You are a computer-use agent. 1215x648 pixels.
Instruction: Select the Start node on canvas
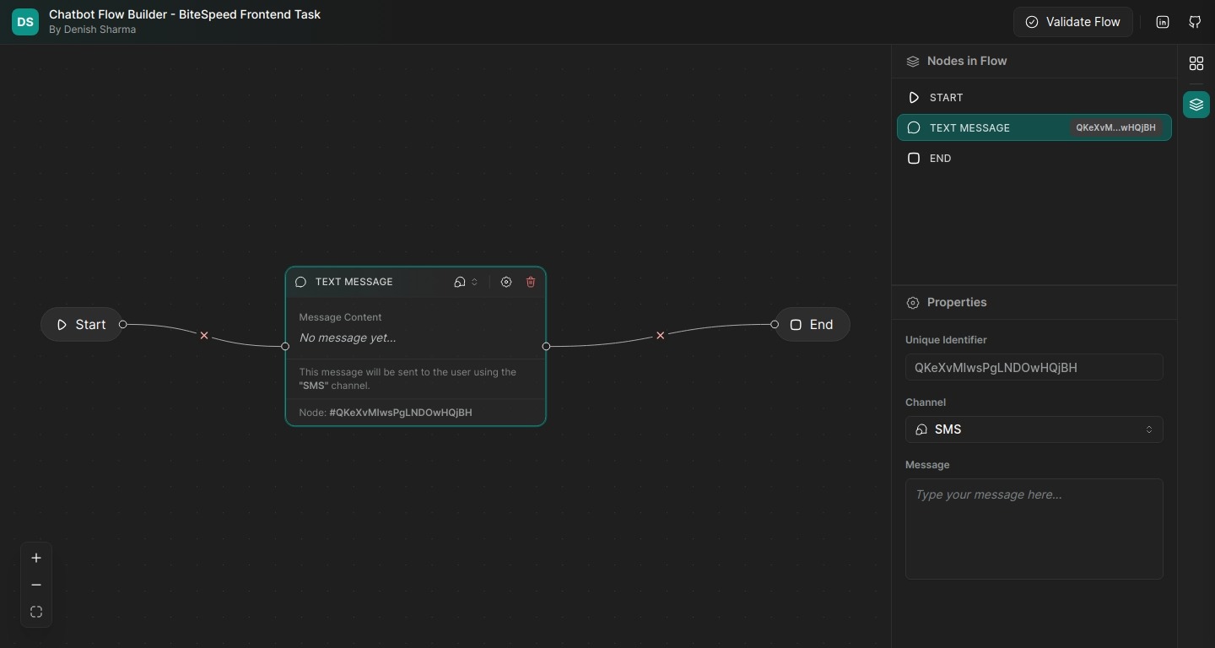82,325
